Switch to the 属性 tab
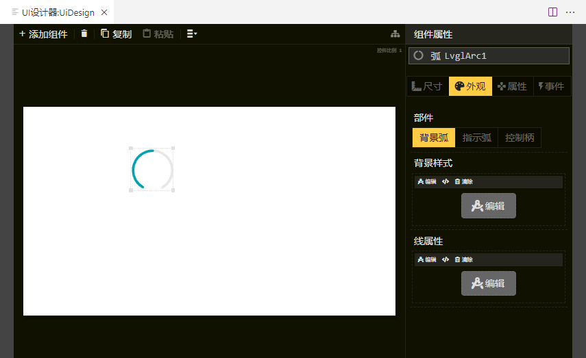The height and width of the screenshot is (358, 586). coord(513,86)
